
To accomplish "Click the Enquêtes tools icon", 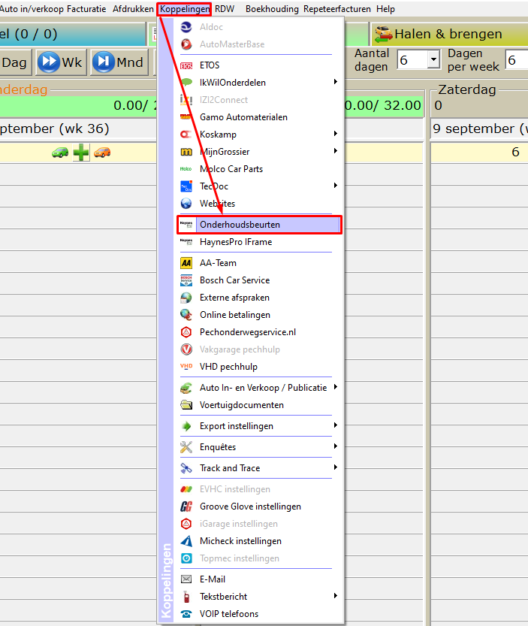I will click(186, 447).
